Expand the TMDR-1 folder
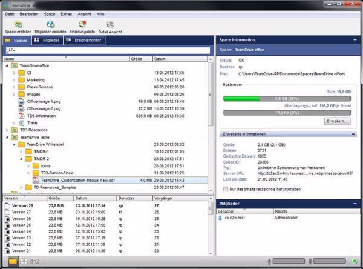This screenshot has width=363, height=269. [21, 151]
